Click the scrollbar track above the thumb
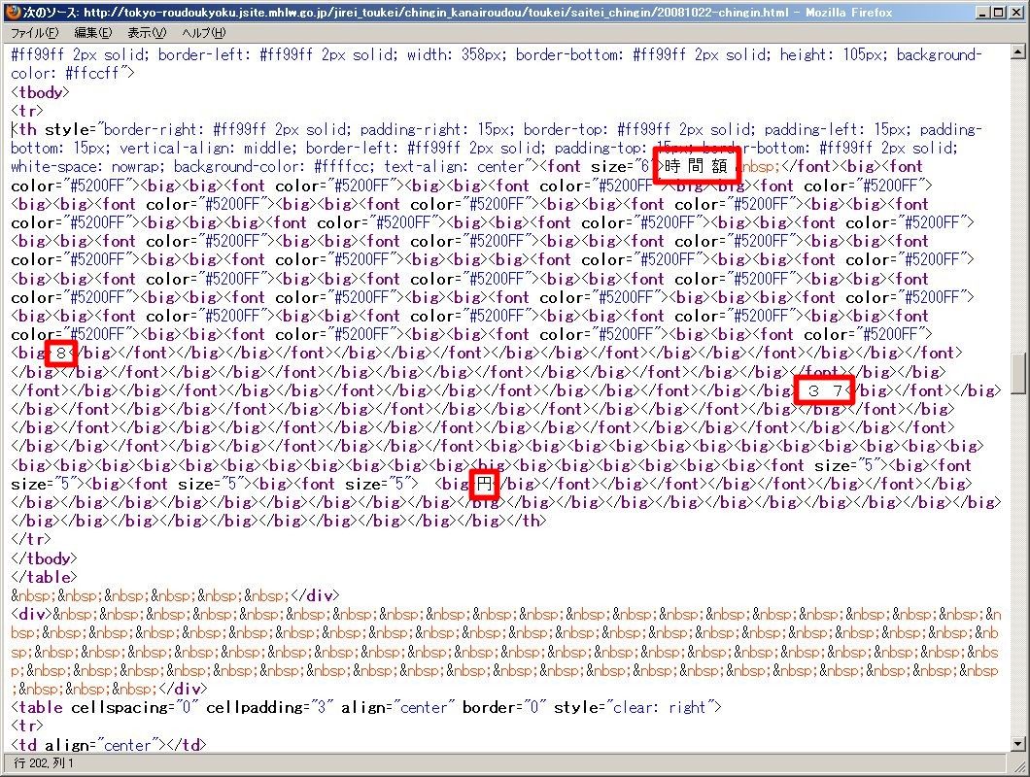The height and width of the screenshot is (777, 1030). (x=1017, y=205)
